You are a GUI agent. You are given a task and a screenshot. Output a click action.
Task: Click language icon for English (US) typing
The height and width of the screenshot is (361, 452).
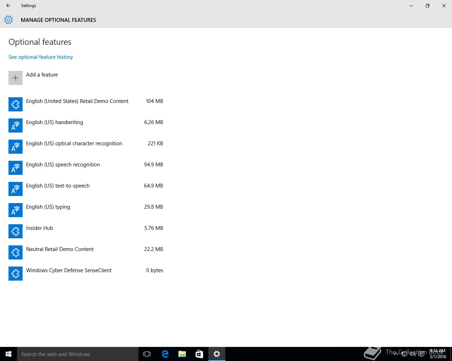tap(16, 210)
